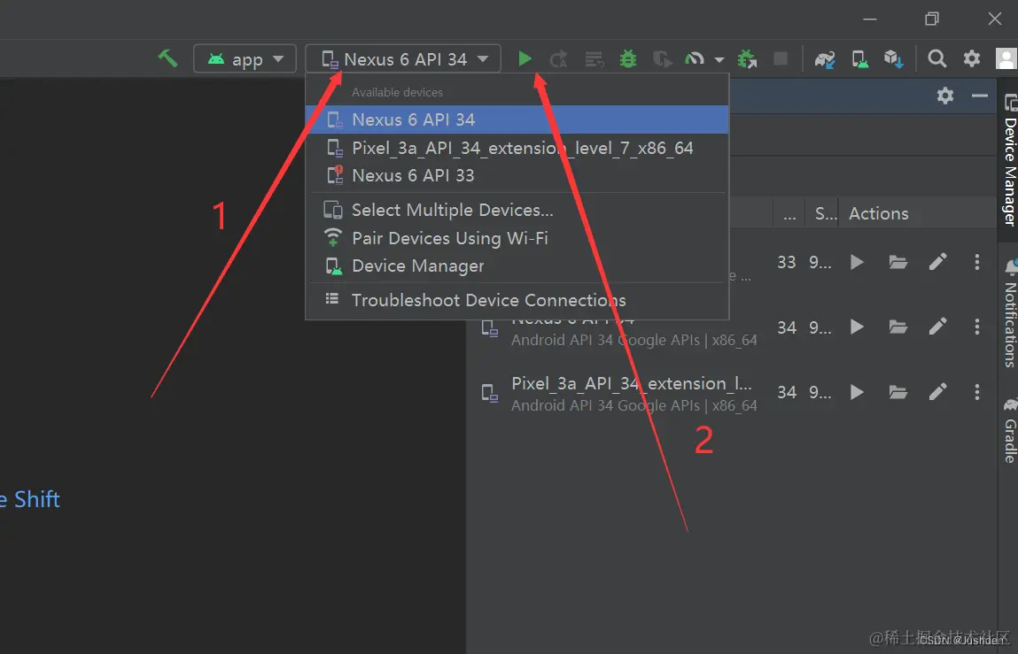Image resolution: width=1018 pixels, height=654 pixels.
Task: Click the Make Project hammer icon
Action: pos(167,58)
